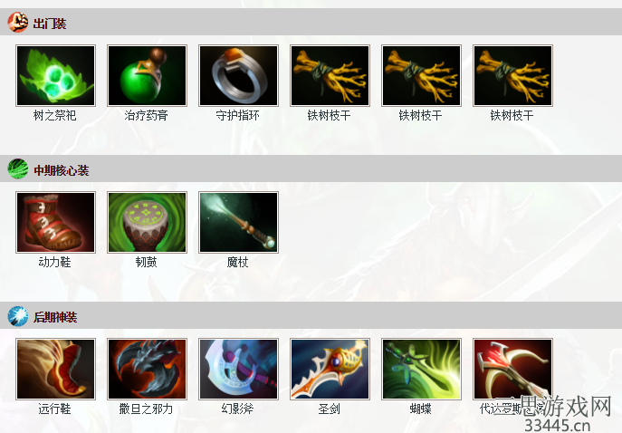Screen dimensions: 622x433
Task: Click the 韧鼓 drum item icon
Action: point(147,222)
